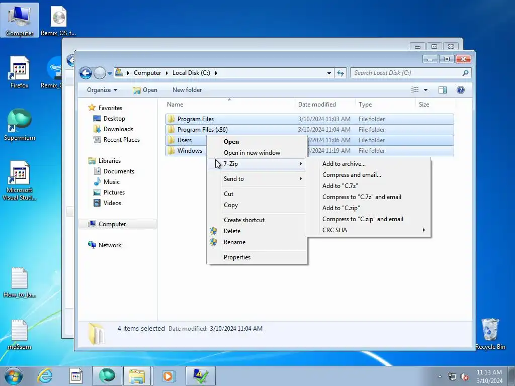
Task: Choose Create shortcut in context menu
Action: [x=257, y=220]
